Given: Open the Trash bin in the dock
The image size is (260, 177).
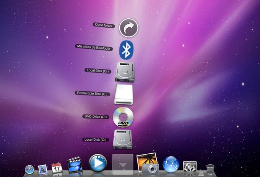Looking at the screenshot, I should point(210,169).
